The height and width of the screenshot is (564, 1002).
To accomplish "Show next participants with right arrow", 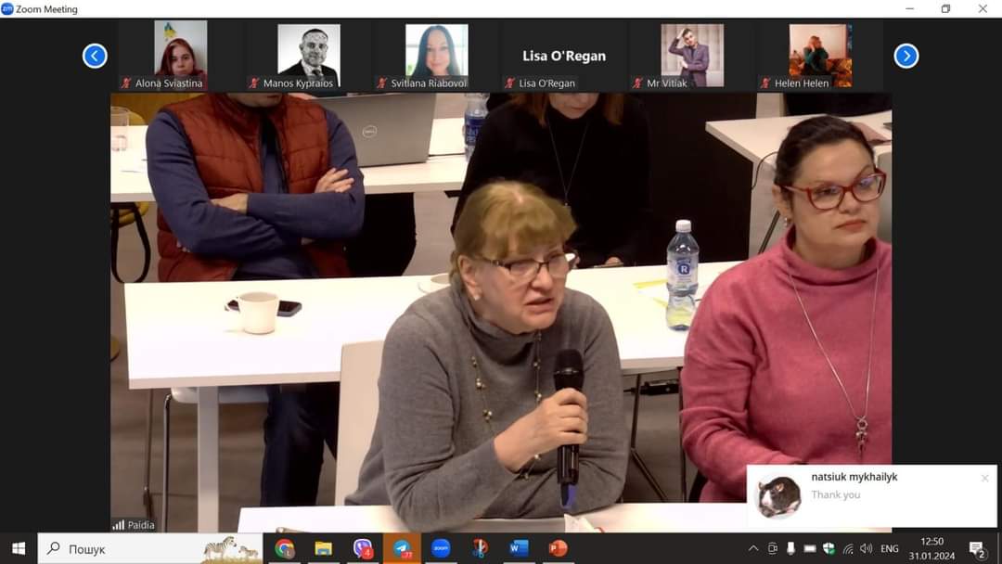I will click(906, 56).
